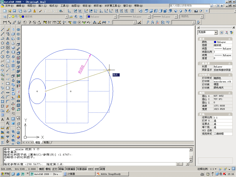Click the Multileader add leader icon
Image resolution: width=236 pixels, height=177 pixels.
[x=153, y=22]
